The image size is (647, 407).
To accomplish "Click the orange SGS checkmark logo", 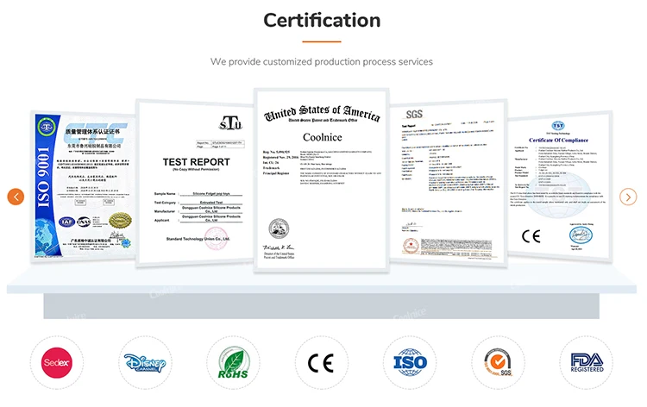I will pos(498,363).
